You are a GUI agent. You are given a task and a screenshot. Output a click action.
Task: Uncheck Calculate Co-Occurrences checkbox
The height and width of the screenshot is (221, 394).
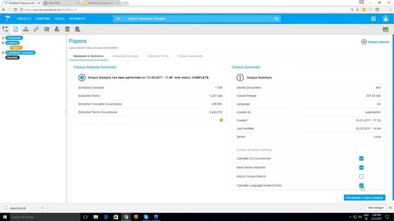[361, 158]
